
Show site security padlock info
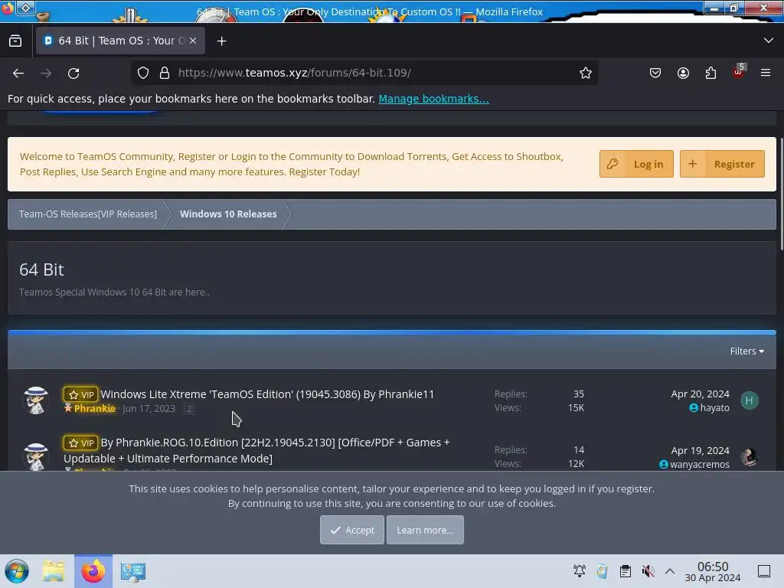coord(165,73)
